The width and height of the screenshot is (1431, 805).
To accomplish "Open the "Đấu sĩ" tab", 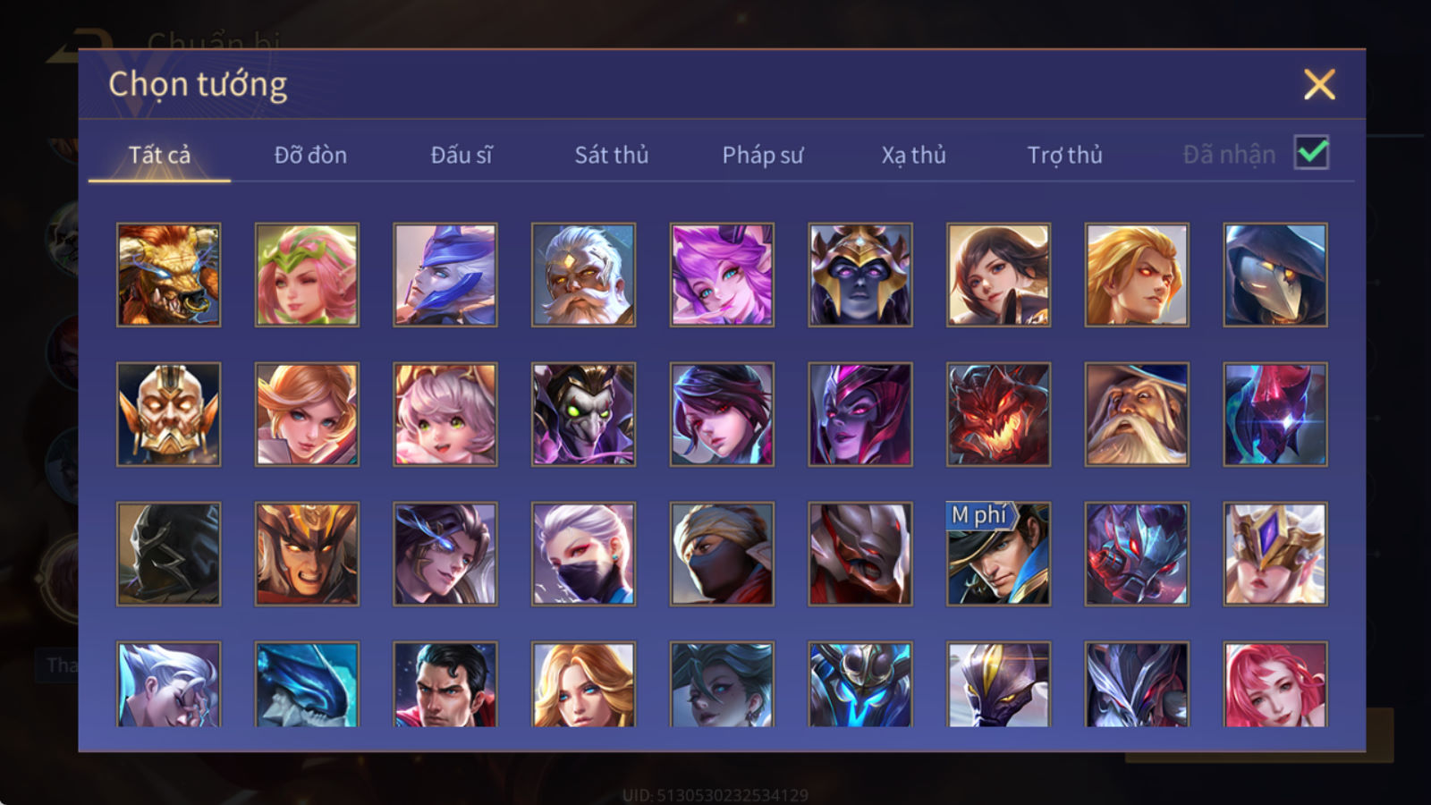I will click(461, 155).
